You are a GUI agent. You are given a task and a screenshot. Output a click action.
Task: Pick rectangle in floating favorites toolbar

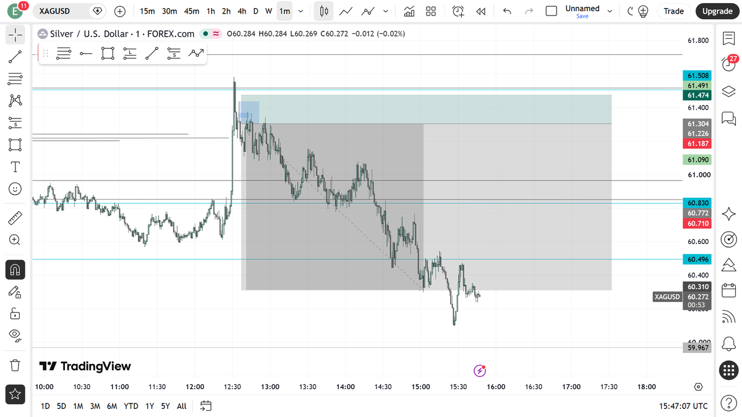[108, 54]
